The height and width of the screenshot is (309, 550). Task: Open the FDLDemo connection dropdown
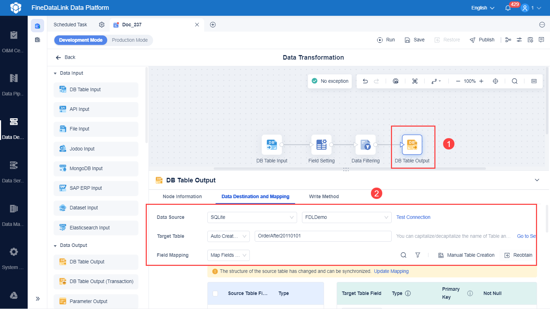coord(347,217)
